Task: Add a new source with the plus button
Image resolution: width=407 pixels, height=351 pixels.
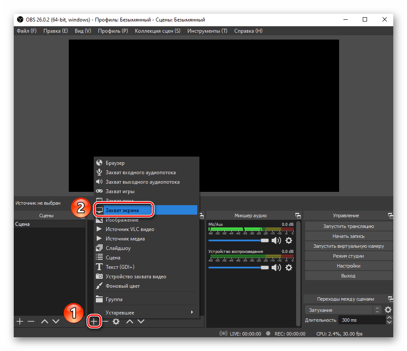Action: [x=94, y=321]
